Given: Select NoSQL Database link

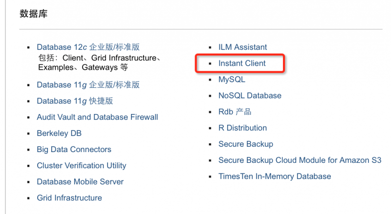Looking at the screenshot, I should (x=250, y=96).
